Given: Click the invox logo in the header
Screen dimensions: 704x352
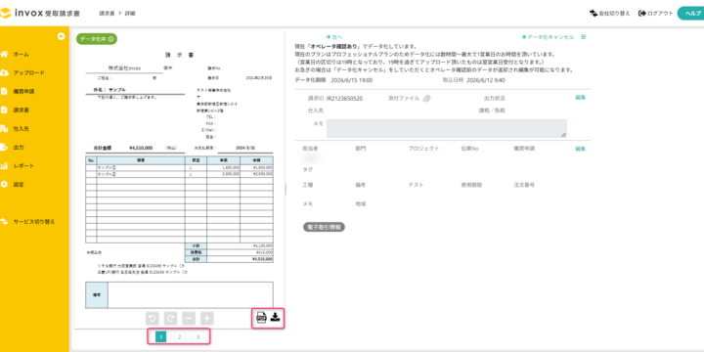Looking at the screenshot, I should 40,13.
